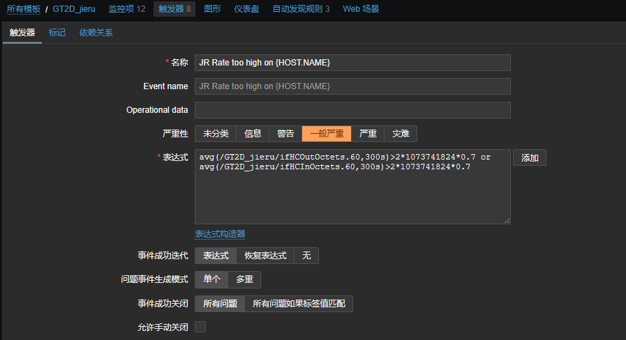Viewport: 626px width, 340px height.
Task: Open the 仪表盘 section
Action: pyautogui.click(x=247, y=9)
